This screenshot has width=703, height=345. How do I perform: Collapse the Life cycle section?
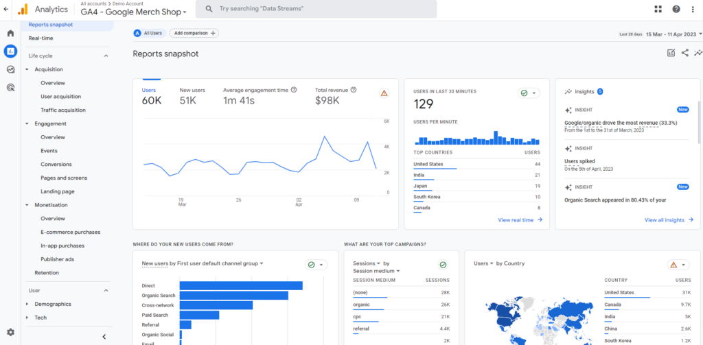tap(106, 56)
